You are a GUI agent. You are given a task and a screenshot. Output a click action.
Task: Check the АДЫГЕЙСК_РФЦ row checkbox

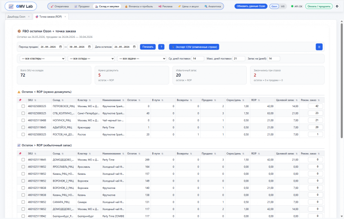pyautogui.click(x=23, y=127)
